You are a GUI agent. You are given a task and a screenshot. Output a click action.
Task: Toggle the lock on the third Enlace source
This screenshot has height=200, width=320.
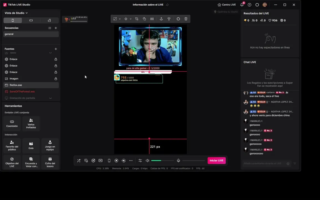pos(56,72)
